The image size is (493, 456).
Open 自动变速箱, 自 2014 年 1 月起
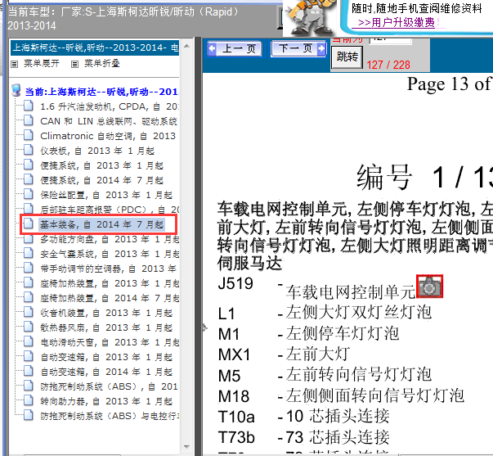tap(106, 372)
